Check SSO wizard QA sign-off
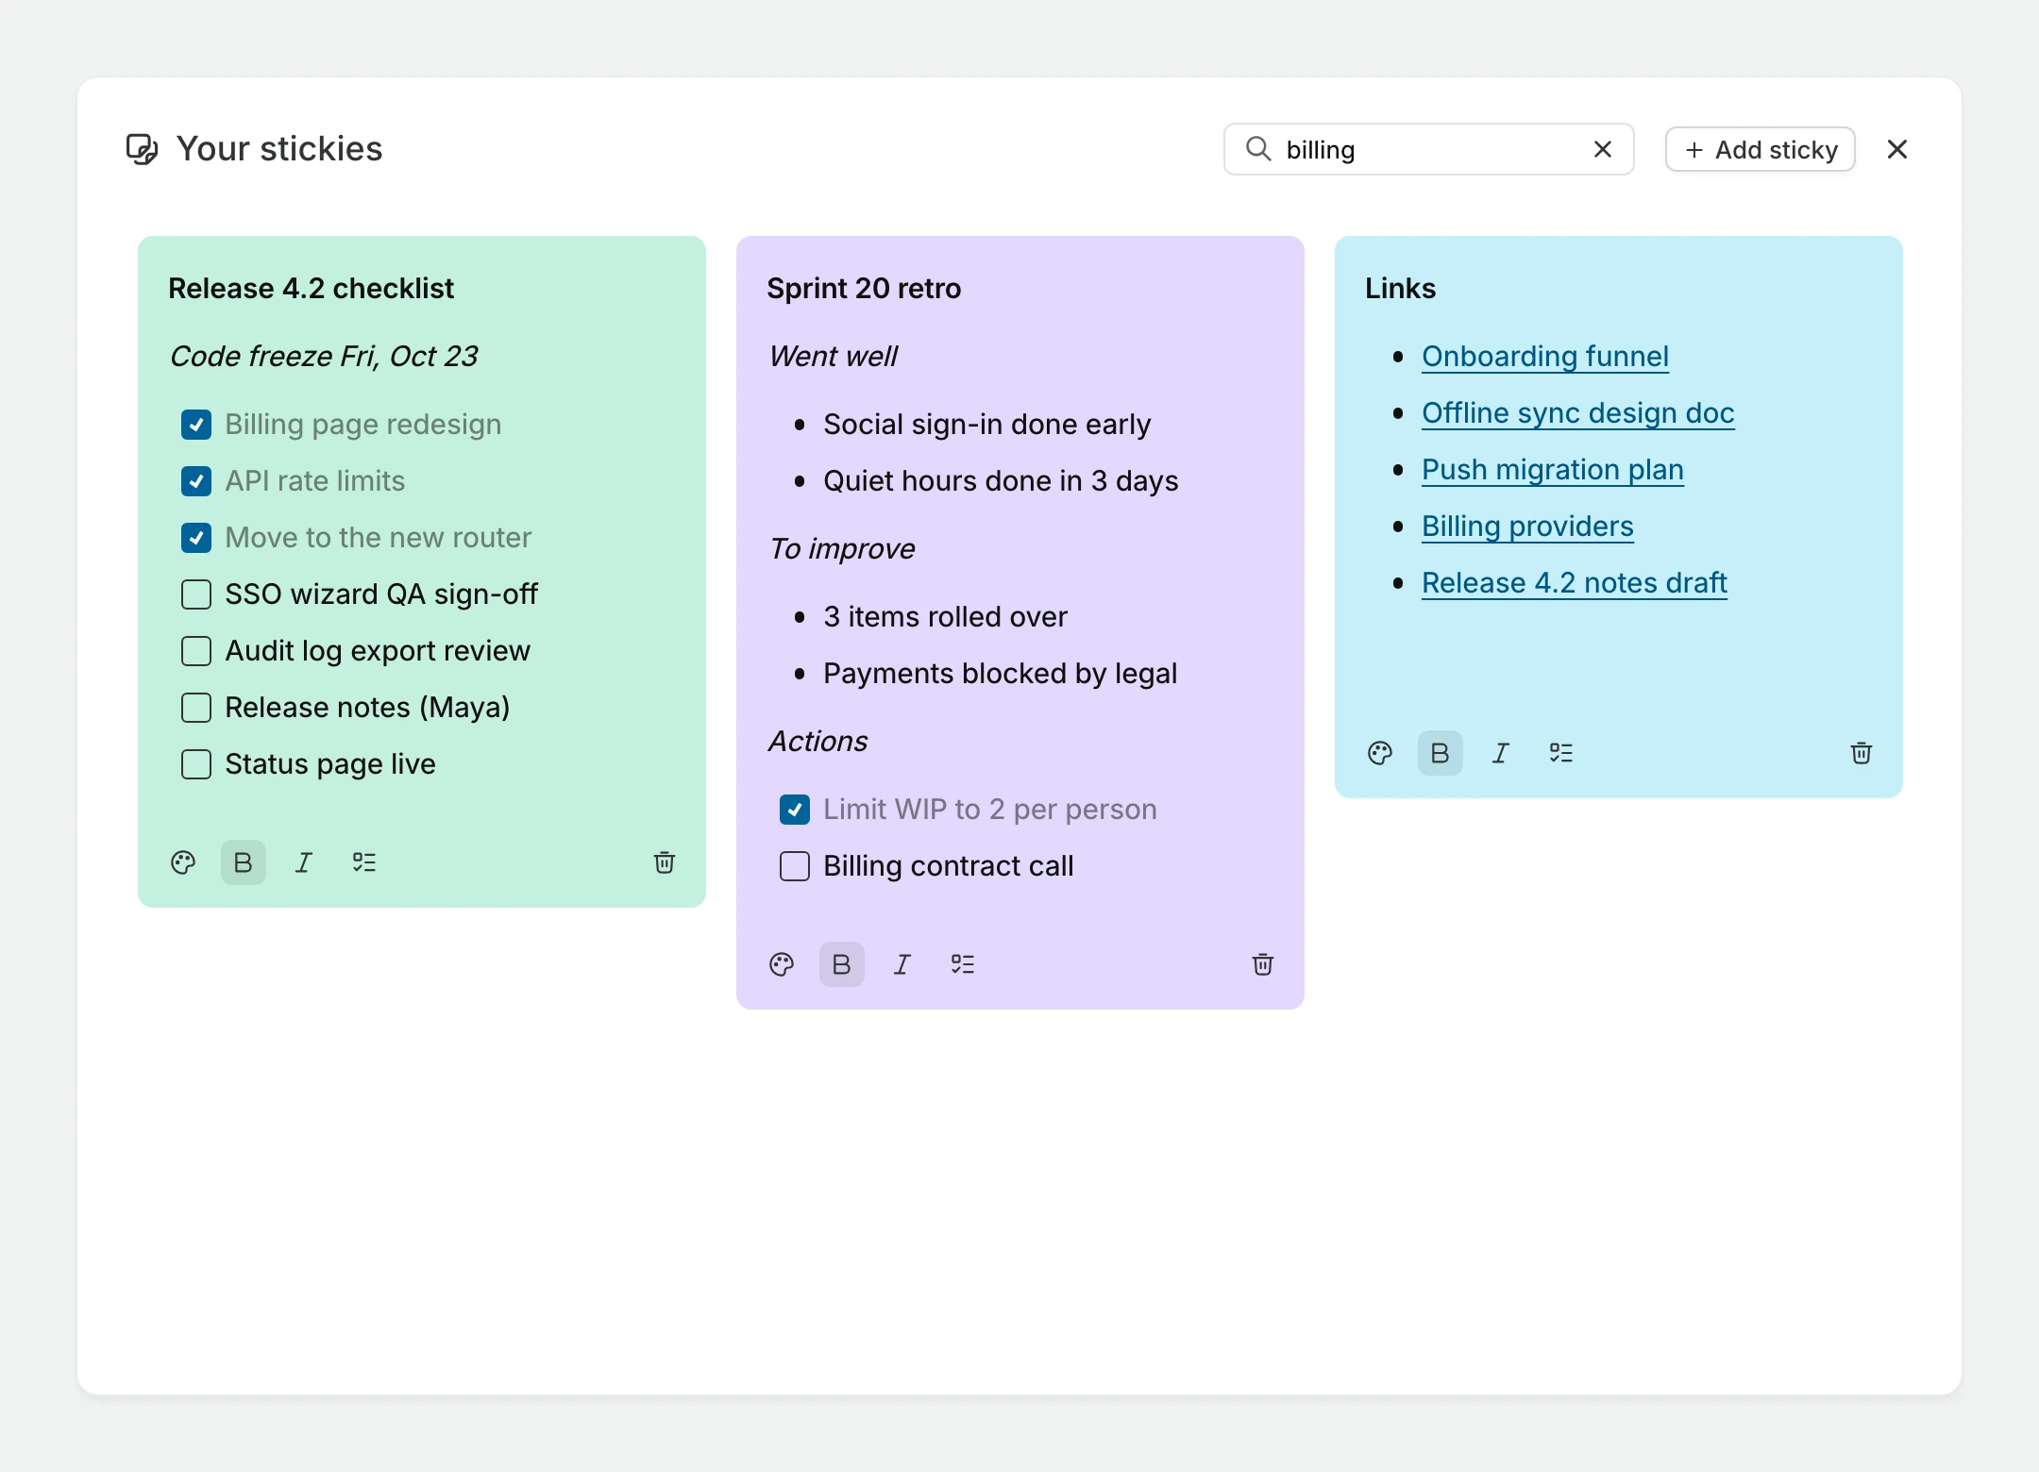Viewport: 2039px width, 1472px height. coord(196,594)
